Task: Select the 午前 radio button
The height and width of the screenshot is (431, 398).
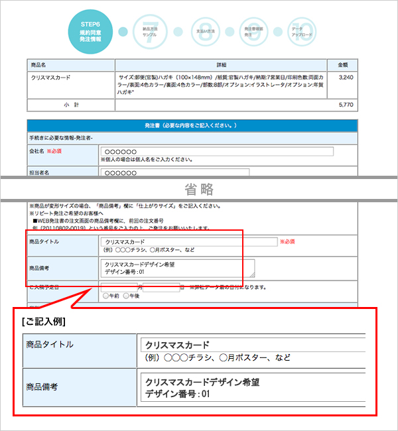Action: pos(105,296)
